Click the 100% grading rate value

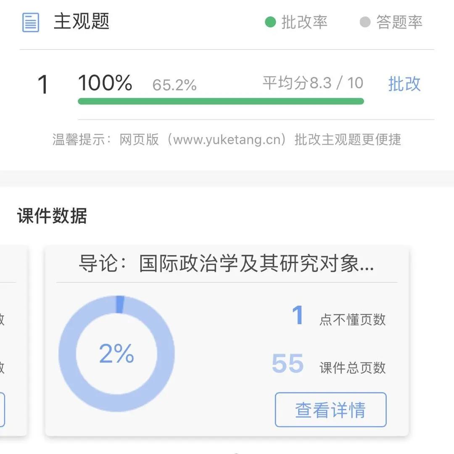[105, 83]
